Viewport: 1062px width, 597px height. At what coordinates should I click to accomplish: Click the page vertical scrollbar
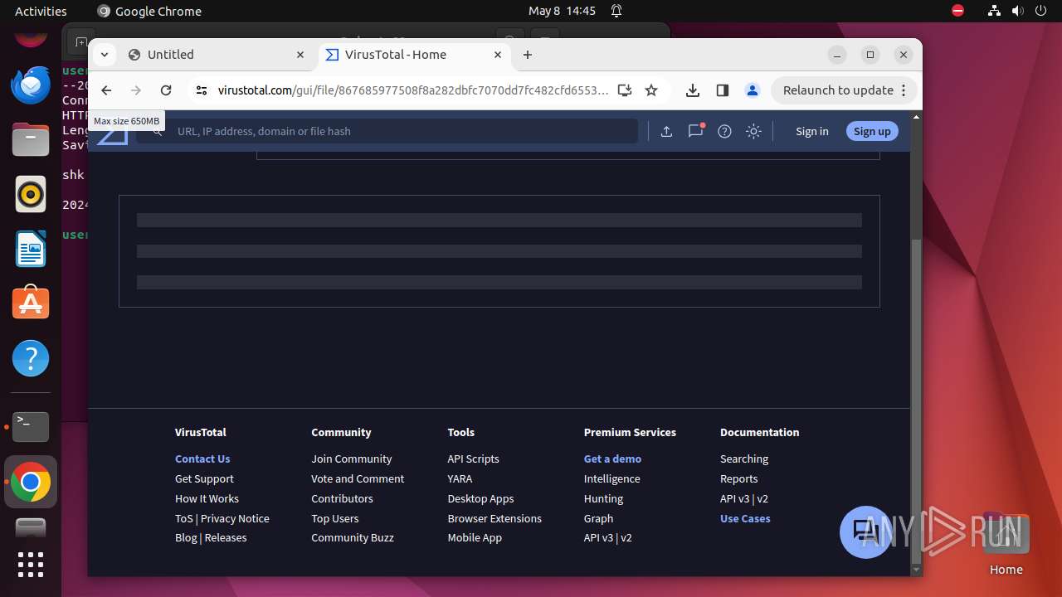pyautogui.click(x=916, y=400)
